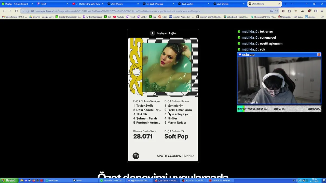Show more bookmarks with the chevron
This screenshot has height=183, width=326.
(322, 17)
